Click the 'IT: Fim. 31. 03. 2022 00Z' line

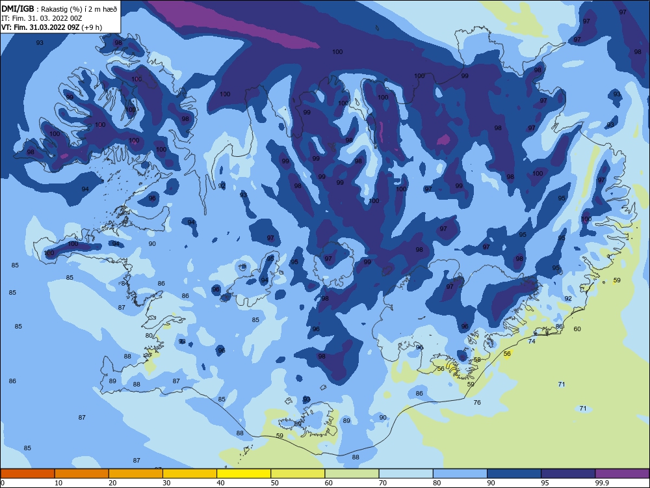click(x=42, y=18)
